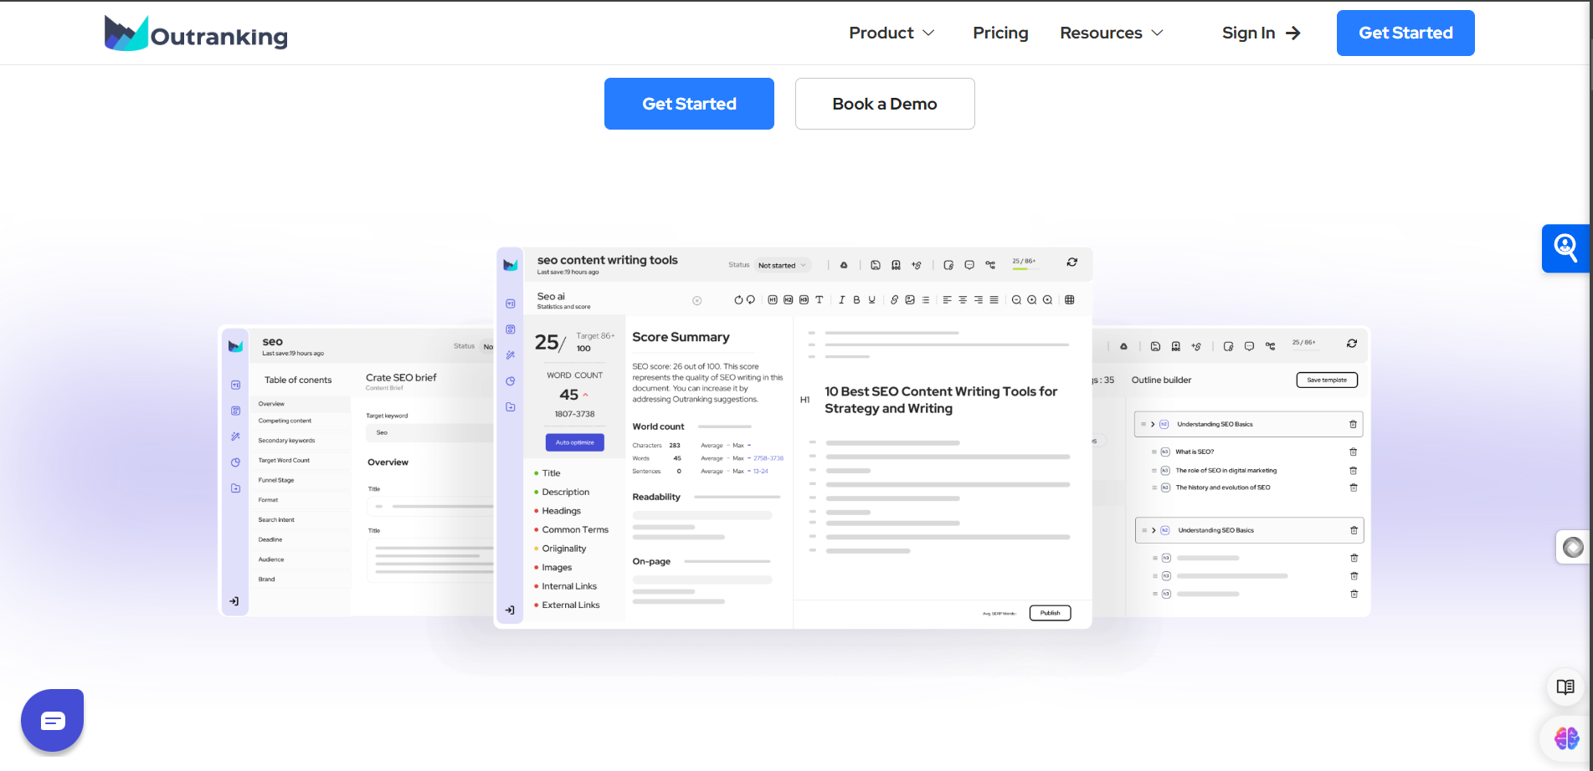Click the insert link icon in the editor toolbar
Screen dimensions: 1593x771
tap(894, 300)
